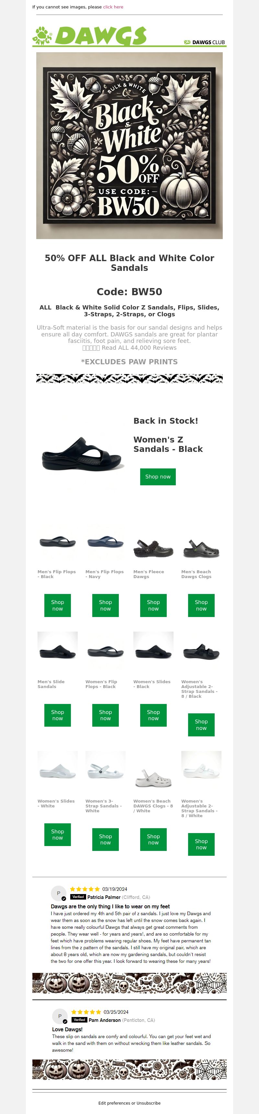Shop now for Men's Flip Flops Navy
This screenshot has height=1114, width=259.
[x=105, y=605]
